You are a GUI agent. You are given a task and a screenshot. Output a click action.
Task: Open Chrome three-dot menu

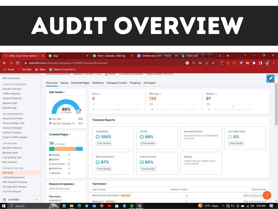click(x=274, y=63)
